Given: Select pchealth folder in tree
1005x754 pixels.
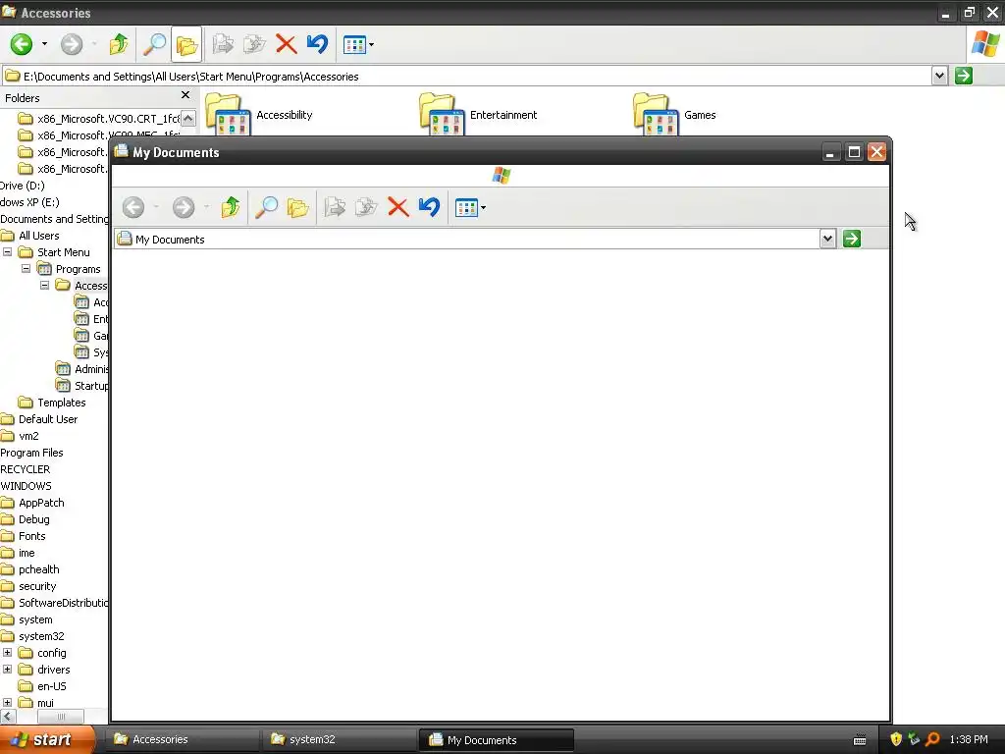Looking at the screenshot, I should 38,569.
